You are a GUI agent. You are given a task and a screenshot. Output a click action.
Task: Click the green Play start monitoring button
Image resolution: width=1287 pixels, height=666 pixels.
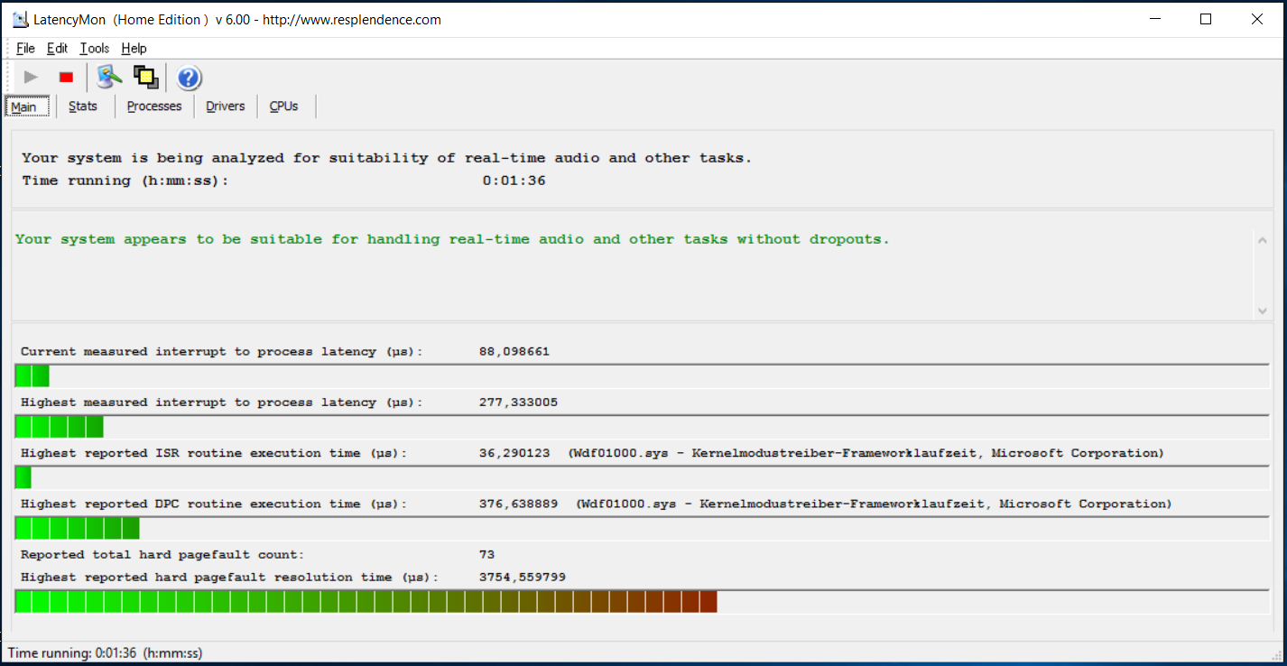[31, 78]
